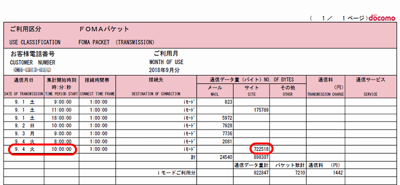The height and width of the screenshot is (185, 400).
Task: Click the mail total 24540
Action: pos(226,157)
